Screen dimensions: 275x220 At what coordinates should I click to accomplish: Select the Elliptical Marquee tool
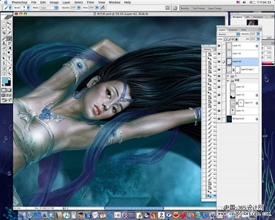4,23
